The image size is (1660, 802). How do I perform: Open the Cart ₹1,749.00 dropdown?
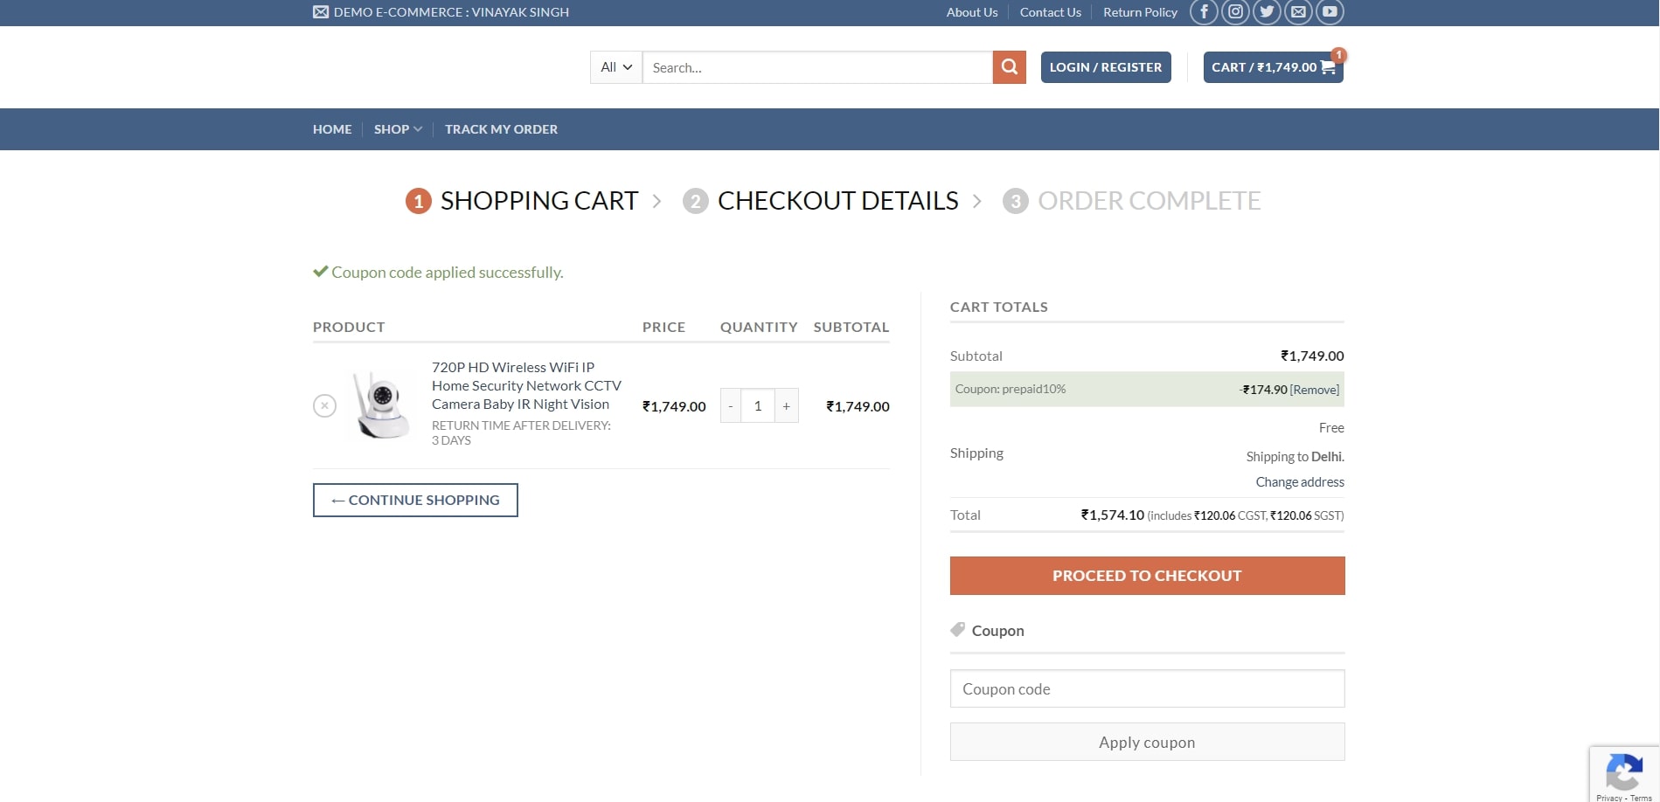click(x=1273, y=67)
